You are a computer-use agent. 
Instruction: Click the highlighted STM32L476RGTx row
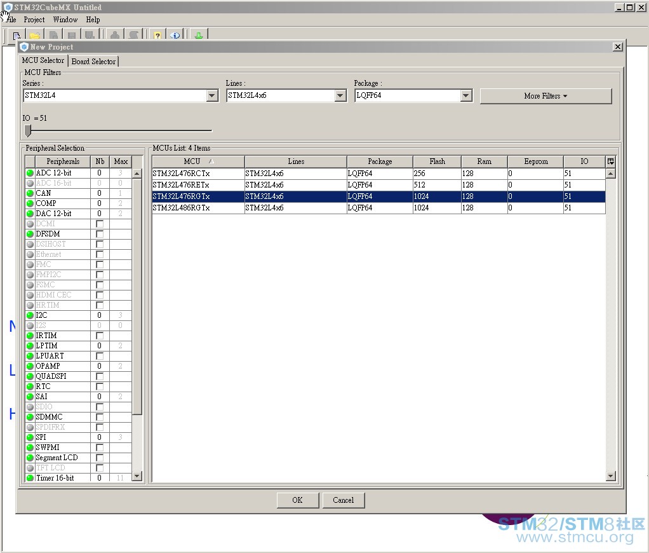click(x=378, y=196)
